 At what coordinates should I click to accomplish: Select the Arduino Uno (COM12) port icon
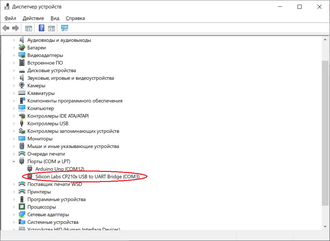pos(30,169)
